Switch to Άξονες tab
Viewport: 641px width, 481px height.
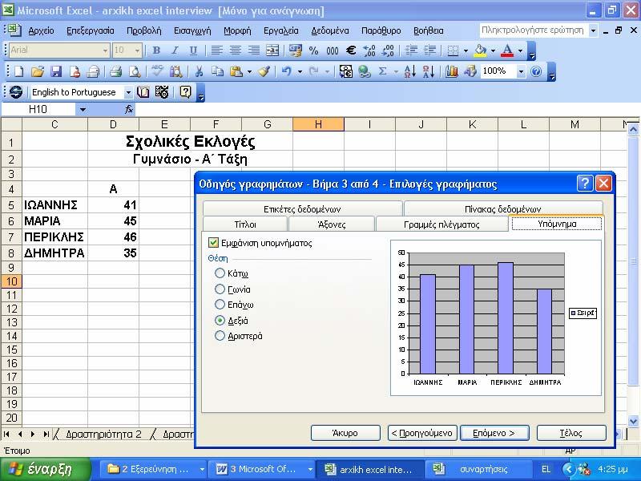(332, 224)
